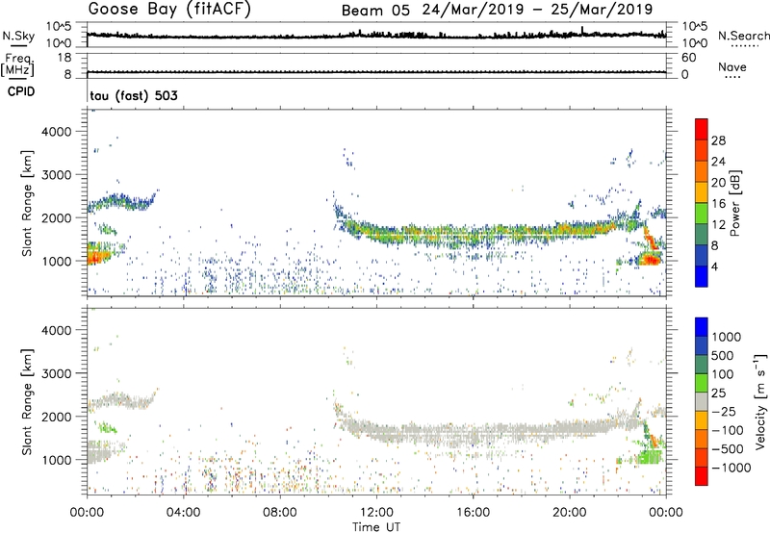Image resolution: width=770 pixels, height=533 pixels.
Task: Click the 8 label on power colorbar
Action: coord(715,246)
